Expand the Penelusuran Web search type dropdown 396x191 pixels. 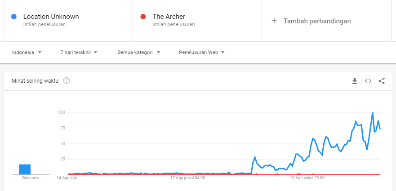201,52
